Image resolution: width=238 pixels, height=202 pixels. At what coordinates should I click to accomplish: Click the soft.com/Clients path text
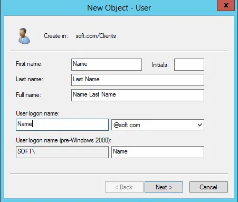click(x=96, y=36)
